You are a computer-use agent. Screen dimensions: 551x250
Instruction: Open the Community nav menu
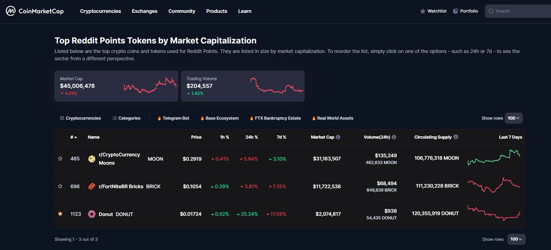click(182, 11)
